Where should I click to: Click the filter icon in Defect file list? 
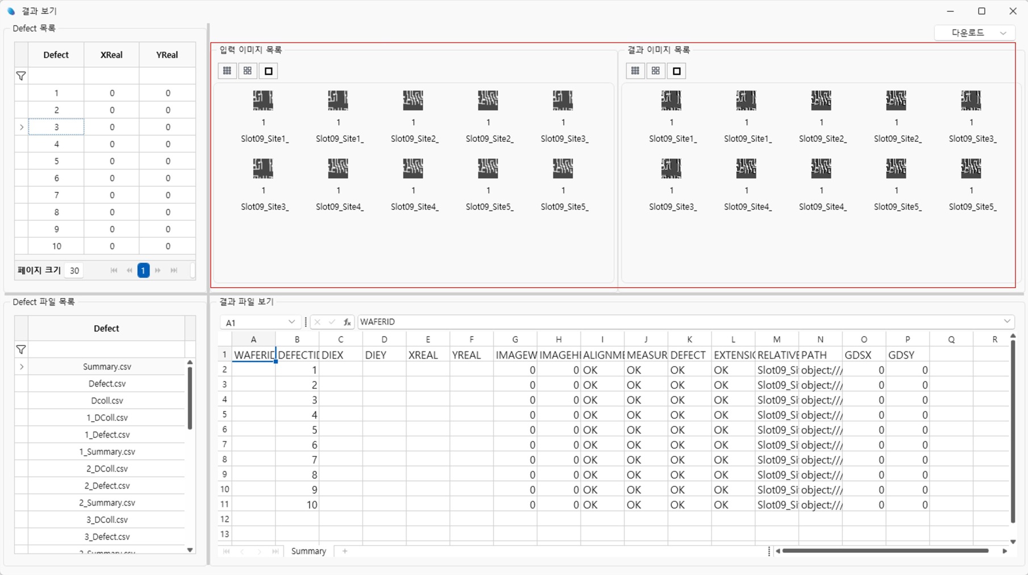[x=21, y=350]
